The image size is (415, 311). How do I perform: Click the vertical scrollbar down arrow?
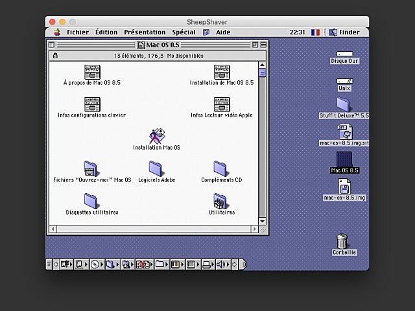click(x=262, y=222)
